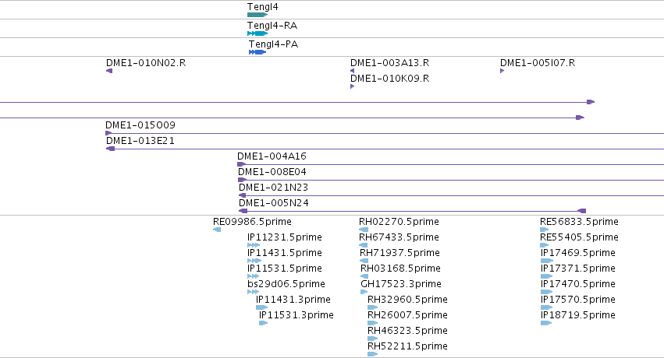Click the GH17523.3prime label
Screen dimensions: 664x358
401,284
